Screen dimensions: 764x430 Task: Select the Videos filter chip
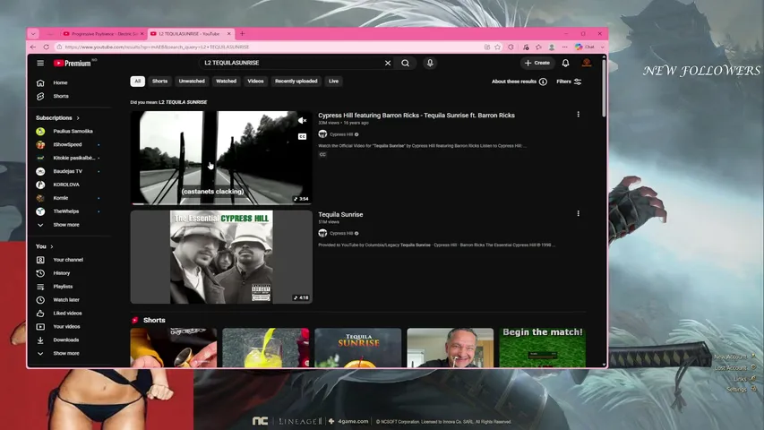(x=255, y=82)
